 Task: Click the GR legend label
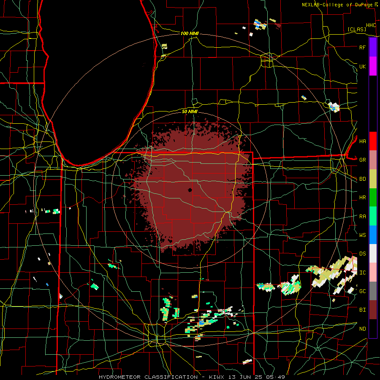click(362, 160)
